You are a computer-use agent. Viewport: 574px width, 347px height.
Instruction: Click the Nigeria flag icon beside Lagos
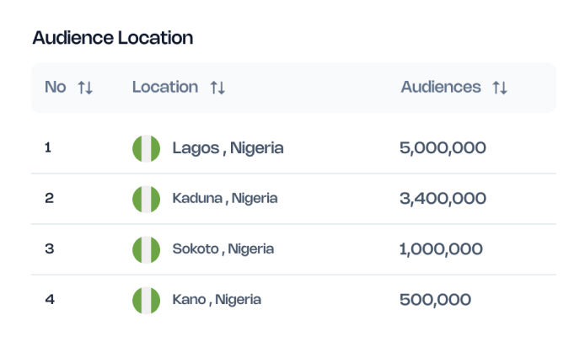click(x=146, y=148)
